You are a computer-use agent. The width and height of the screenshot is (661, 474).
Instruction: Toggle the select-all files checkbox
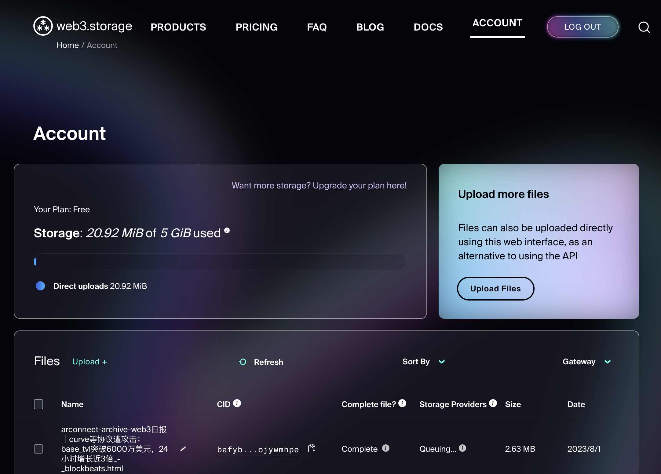click(x=38, y=404)
